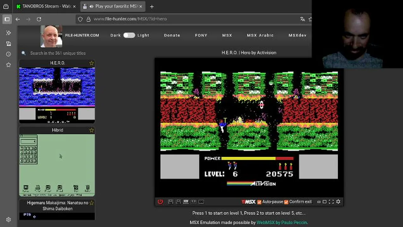
Task: Enter fullscreen mode in the emulator
Action: (331, 202)
